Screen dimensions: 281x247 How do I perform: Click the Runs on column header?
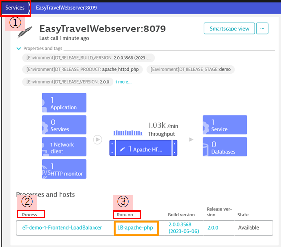(125, 215)
